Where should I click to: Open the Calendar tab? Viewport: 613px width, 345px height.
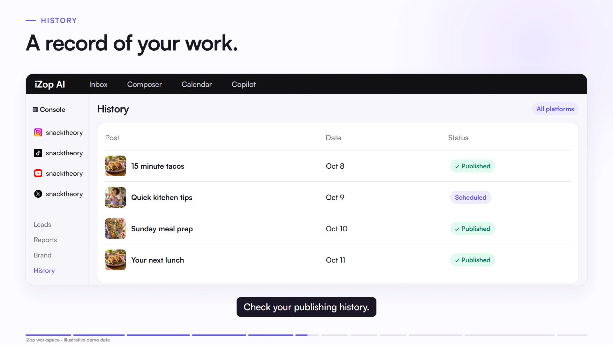coord(197,84)
